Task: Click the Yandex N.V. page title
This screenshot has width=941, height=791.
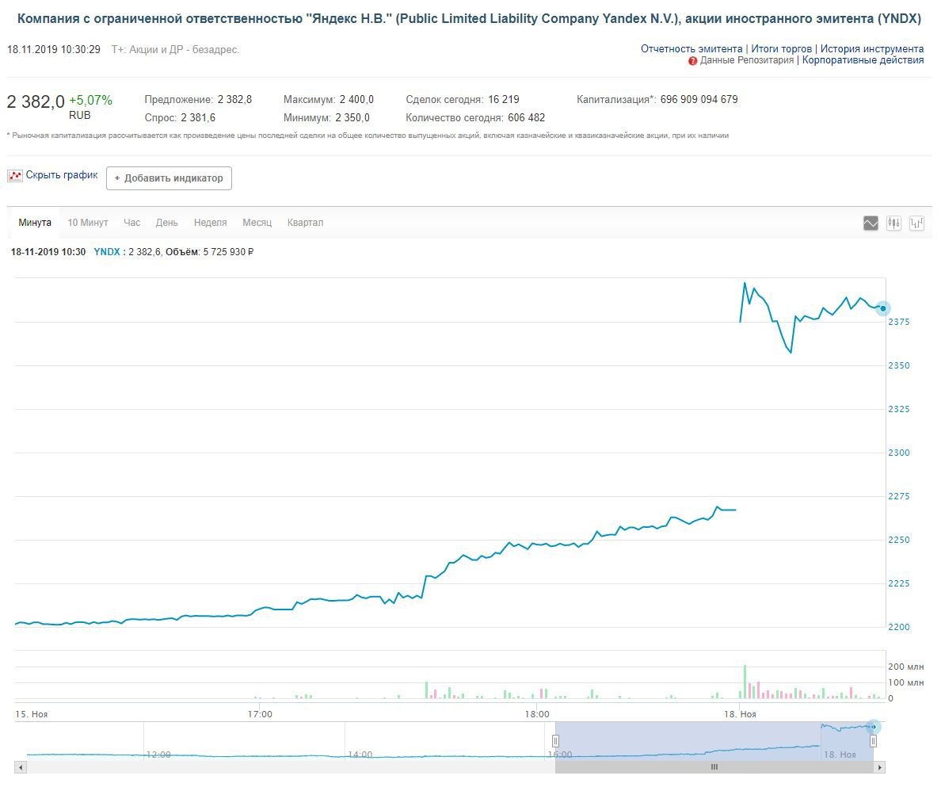Action: [x=469, y=18]
